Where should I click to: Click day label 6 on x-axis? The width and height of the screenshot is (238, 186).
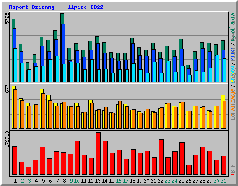point(50,181)
